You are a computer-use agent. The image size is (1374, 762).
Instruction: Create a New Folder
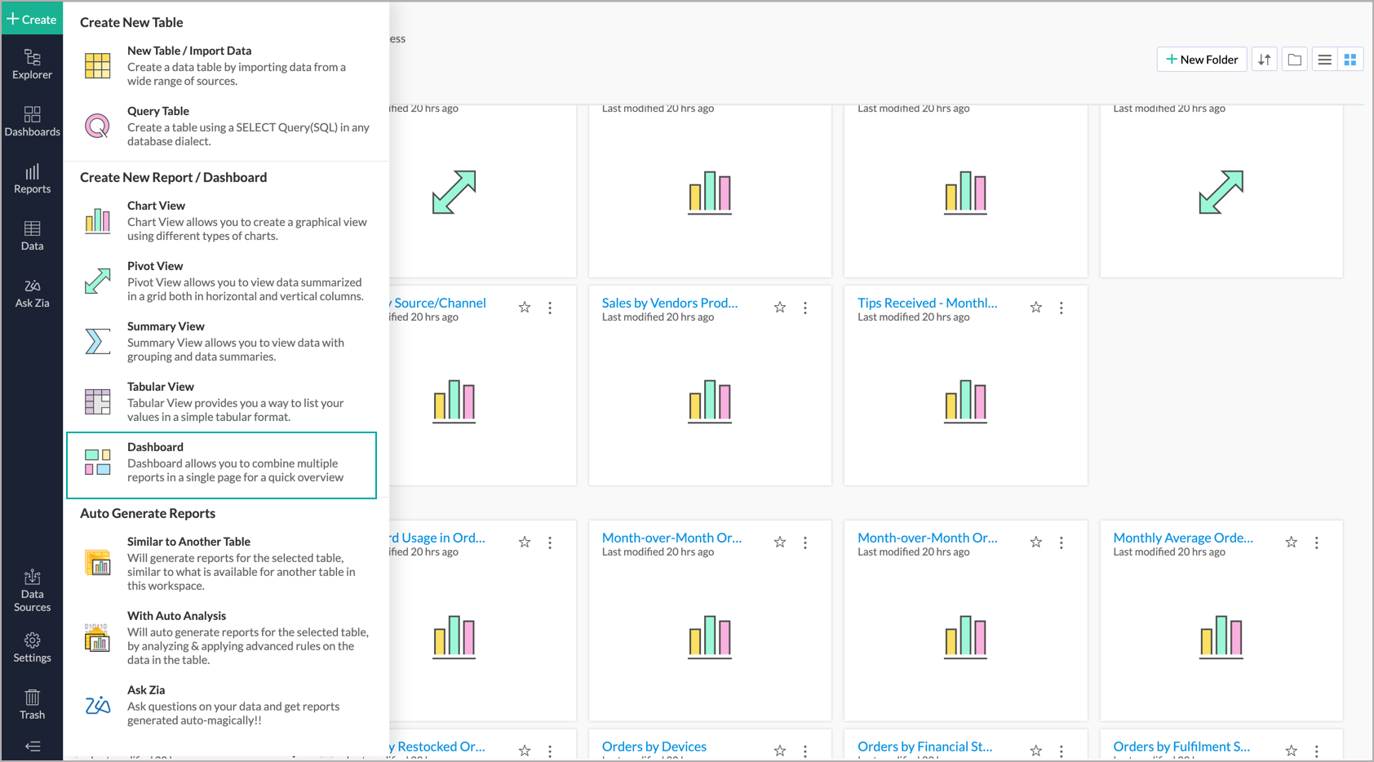tap(1201, 59)
